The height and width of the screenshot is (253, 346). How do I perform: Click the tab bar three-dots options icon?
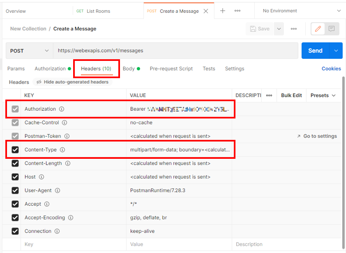[238, 11]
